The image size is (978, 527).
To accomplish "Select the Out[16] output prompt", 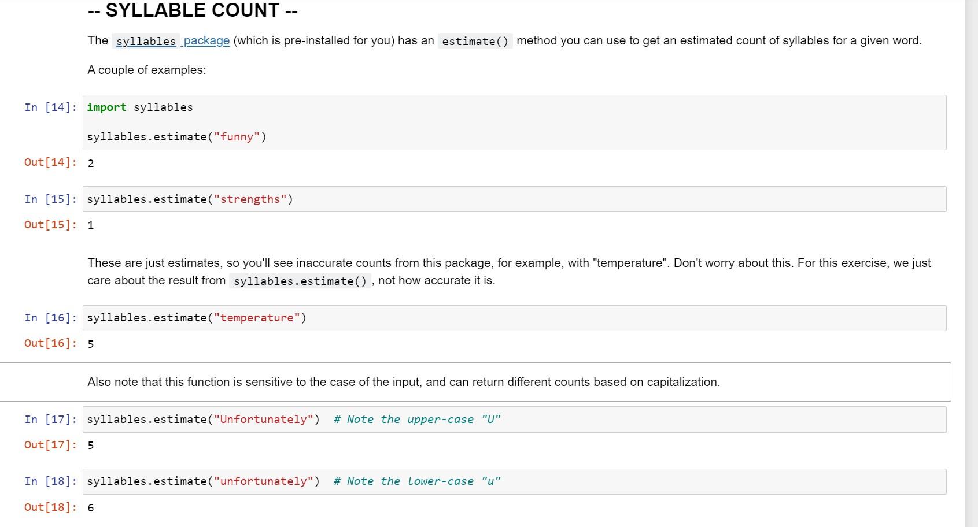I will click(51, 343).
